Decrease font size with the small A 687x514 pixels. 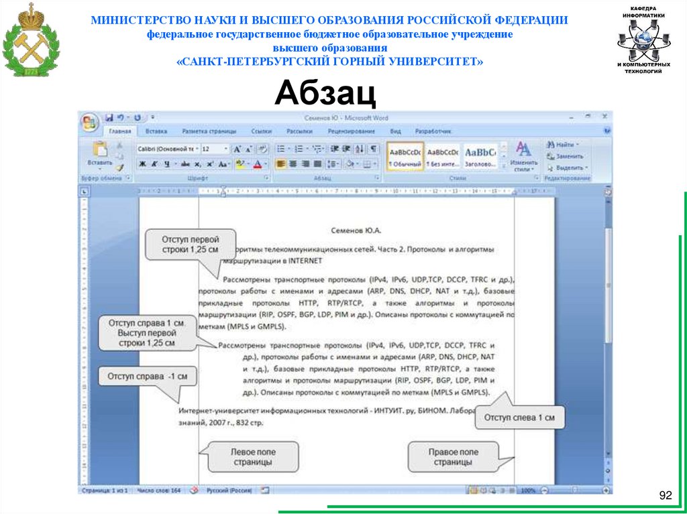[x=249, y=149]
